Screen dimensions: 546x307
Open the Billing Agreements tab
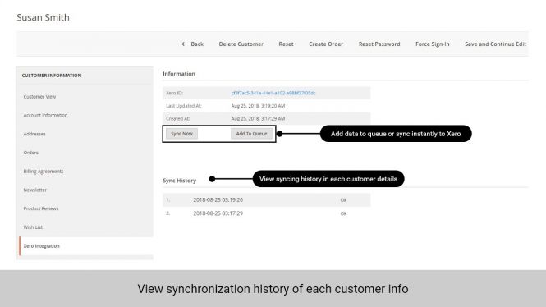[x=44, y=172]
